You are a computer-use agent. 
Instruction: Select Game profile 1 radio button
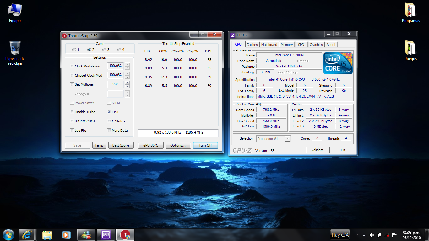click(x=74, y=50)
